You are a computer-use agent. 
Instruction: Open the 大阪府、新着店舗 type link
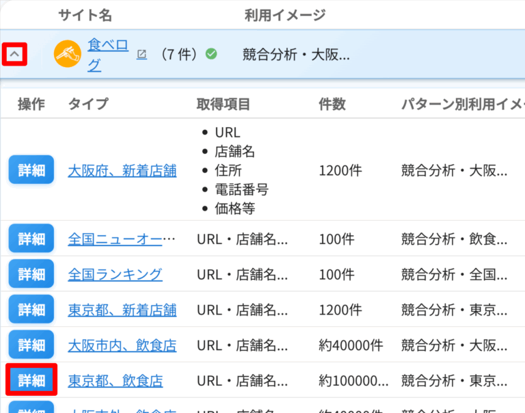coord(122,170)
